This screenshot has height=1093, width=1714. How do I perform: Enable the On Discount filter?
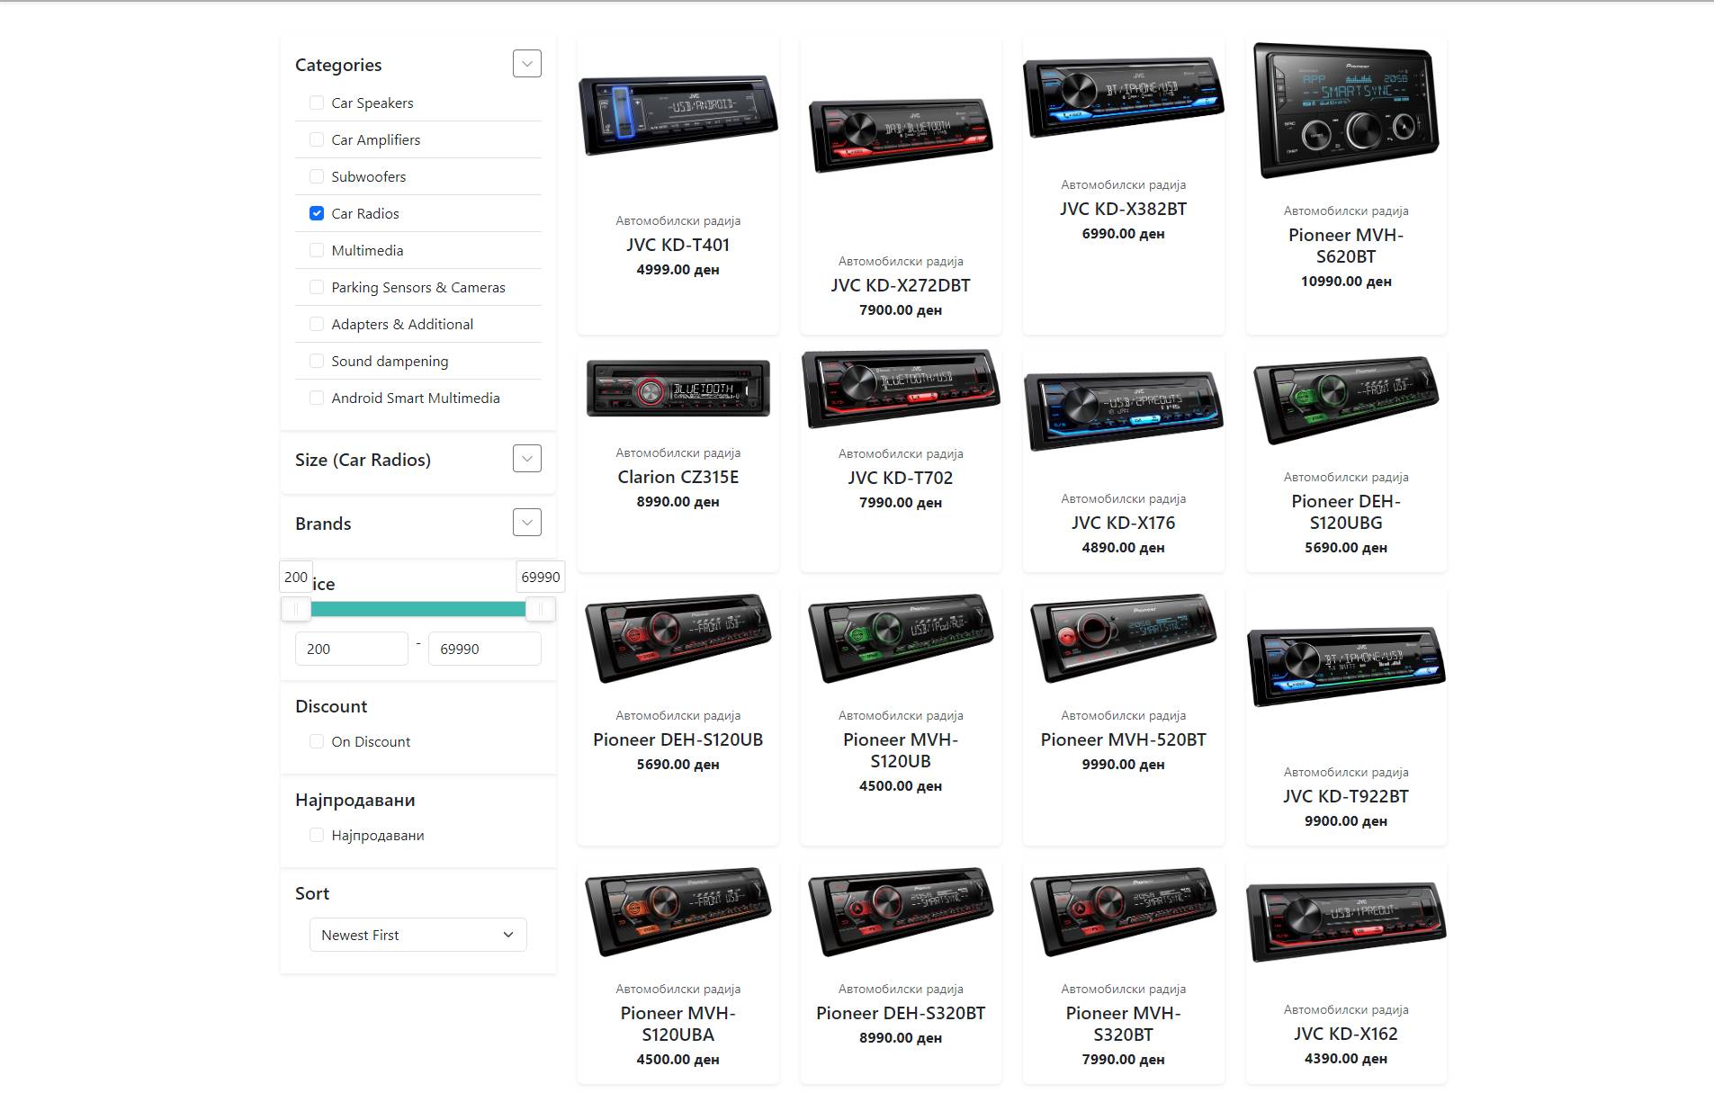[317, 741]
